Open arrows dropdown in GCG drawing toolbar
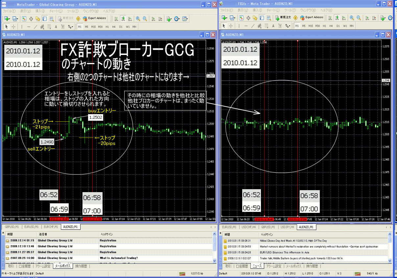The height and width of the screenshot is (278, 397). [x=70, y=27]
